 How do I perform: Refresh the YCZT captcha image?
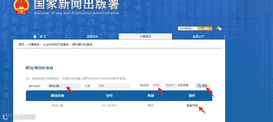[170, 85]
